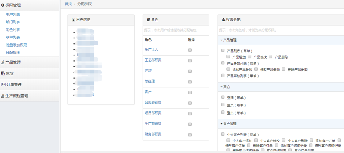Enable the 产品列表（菜单）permission checkbox
The height and width of the screenshot is (153, 344).
[223, 51]
